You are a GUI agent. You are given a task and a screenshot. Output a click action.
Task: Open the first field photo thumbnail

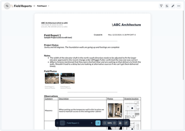52,78
